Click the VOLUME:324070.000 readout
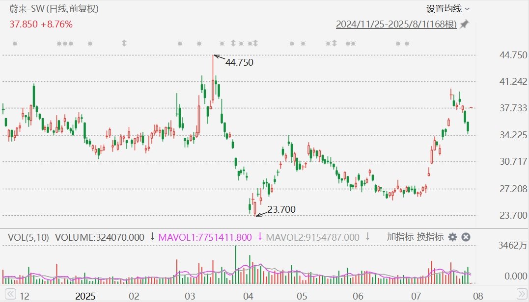 100,237
